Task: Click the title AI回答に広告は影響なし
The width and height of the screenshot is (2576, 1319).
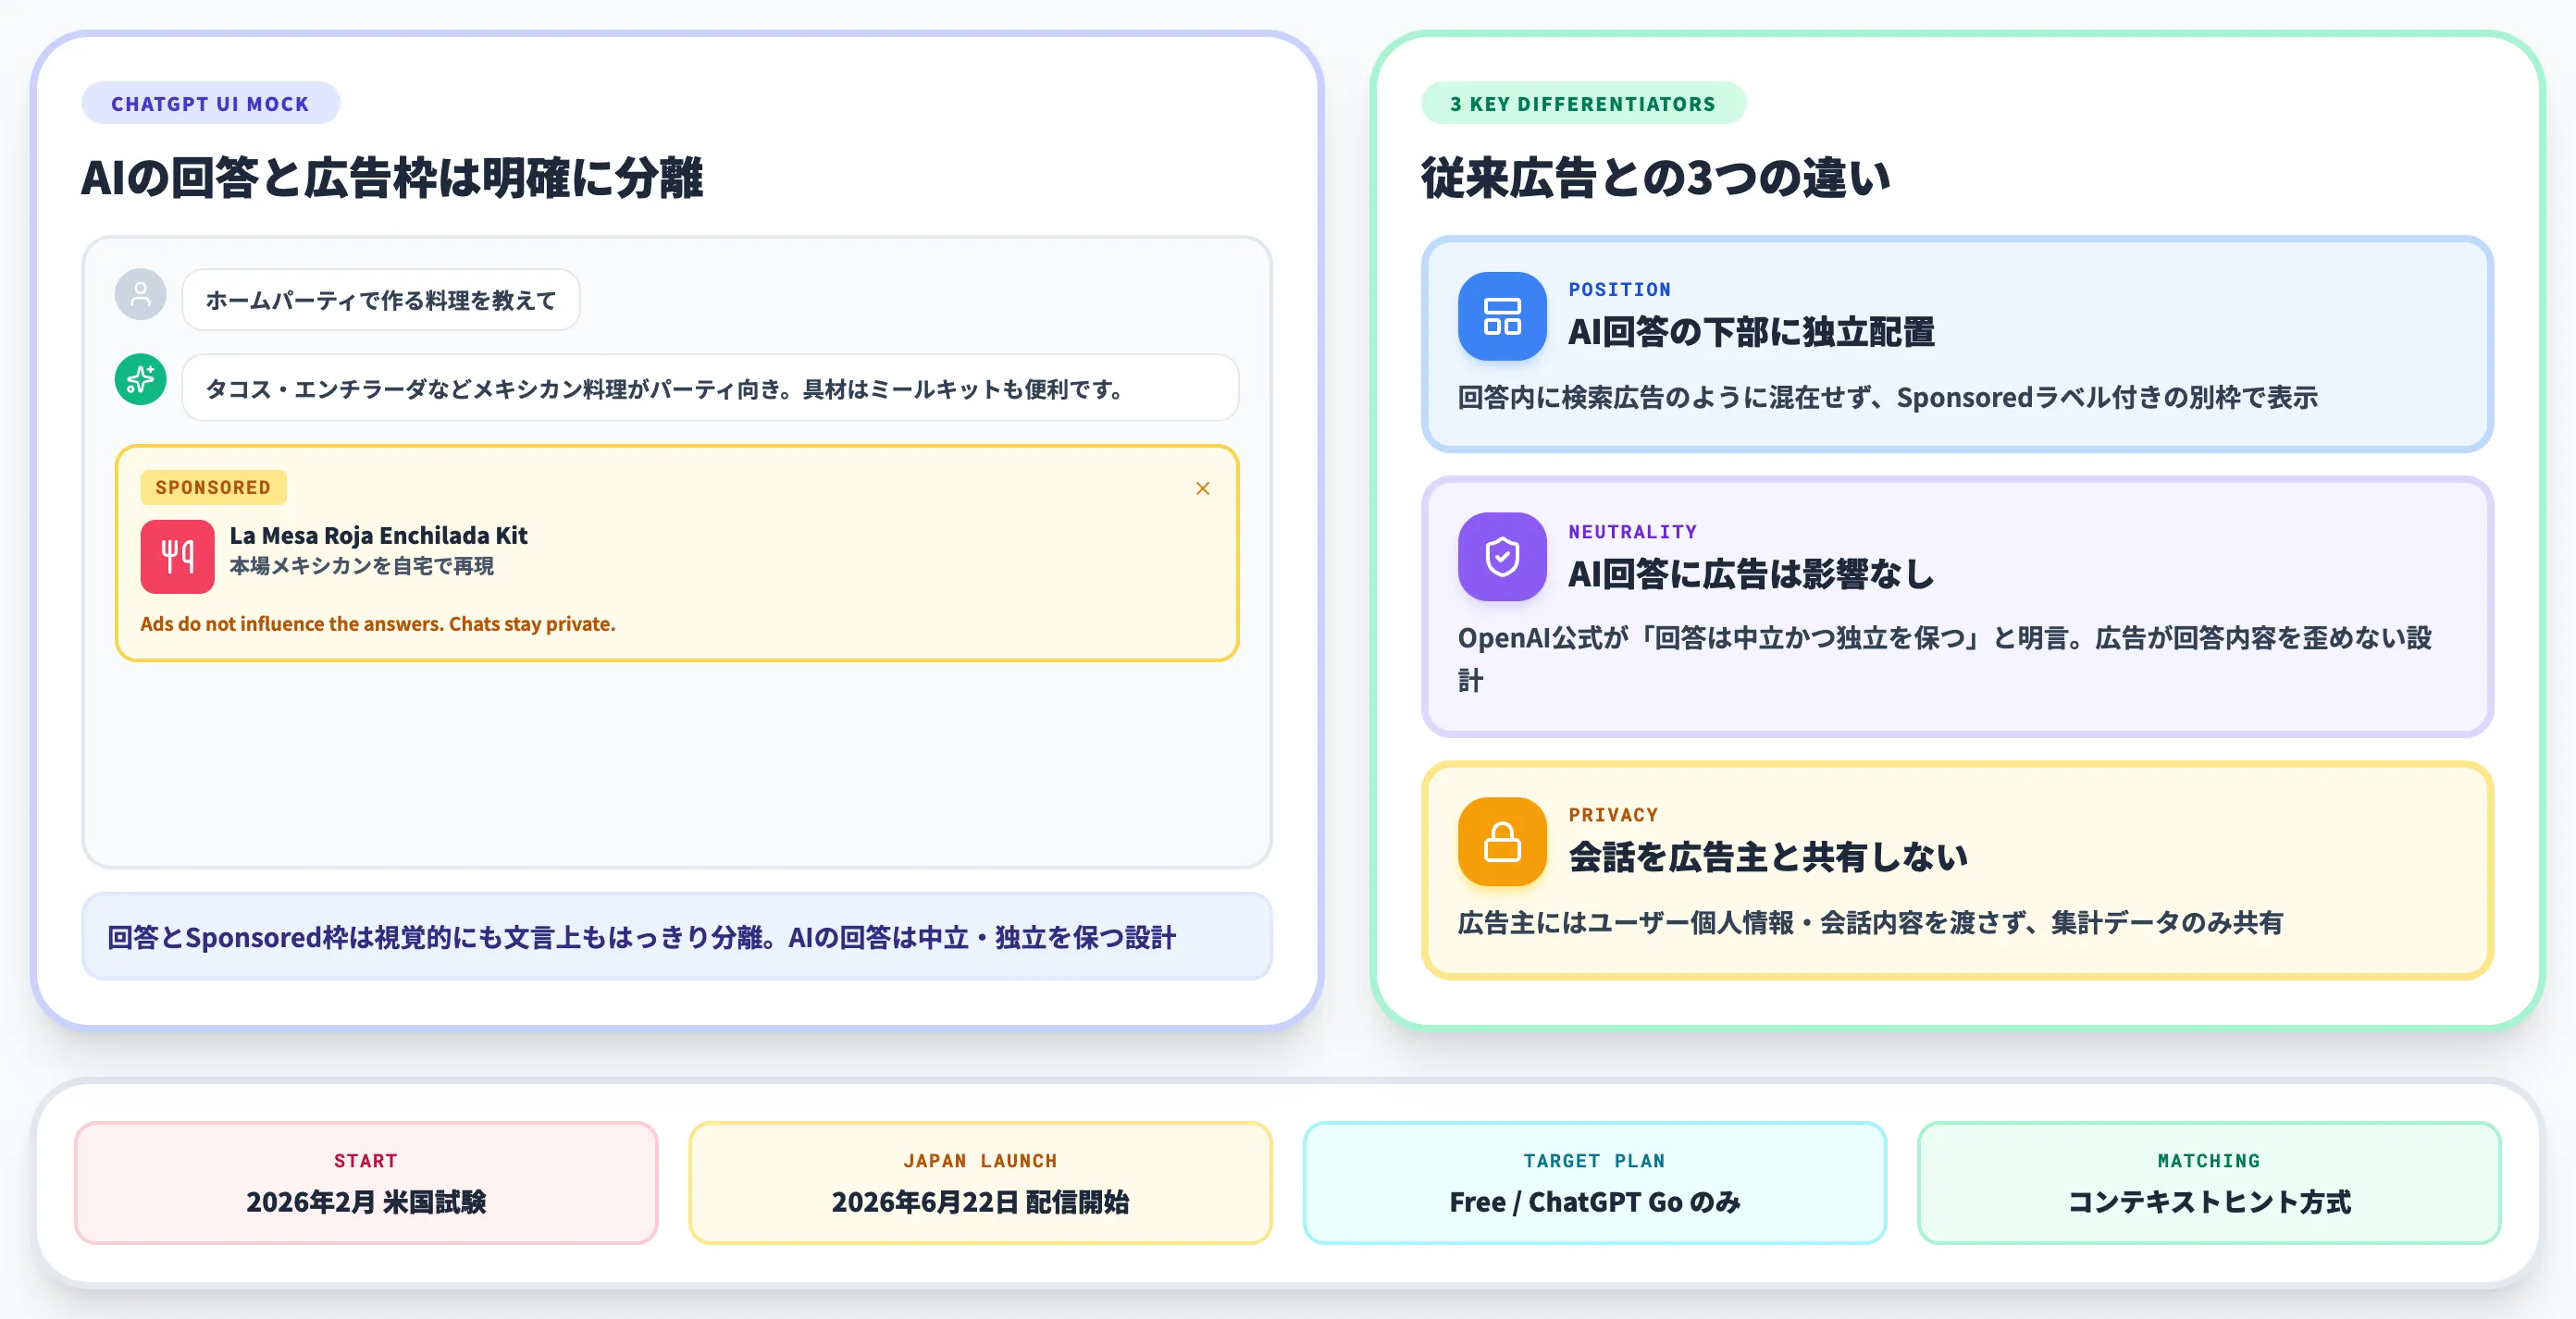Action: (x=1751, y=573)
